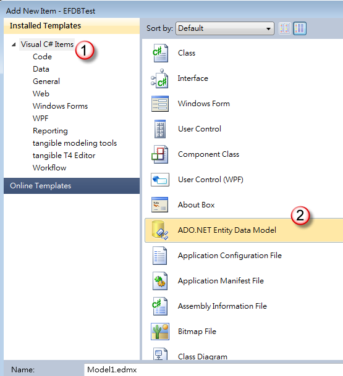Select the Code category
The height and width of the screenshot is (376, 343).
42,57
